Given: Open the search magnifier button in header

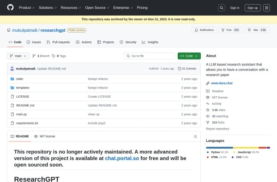Looking at the screenshot, I should [x=221, y=8].
